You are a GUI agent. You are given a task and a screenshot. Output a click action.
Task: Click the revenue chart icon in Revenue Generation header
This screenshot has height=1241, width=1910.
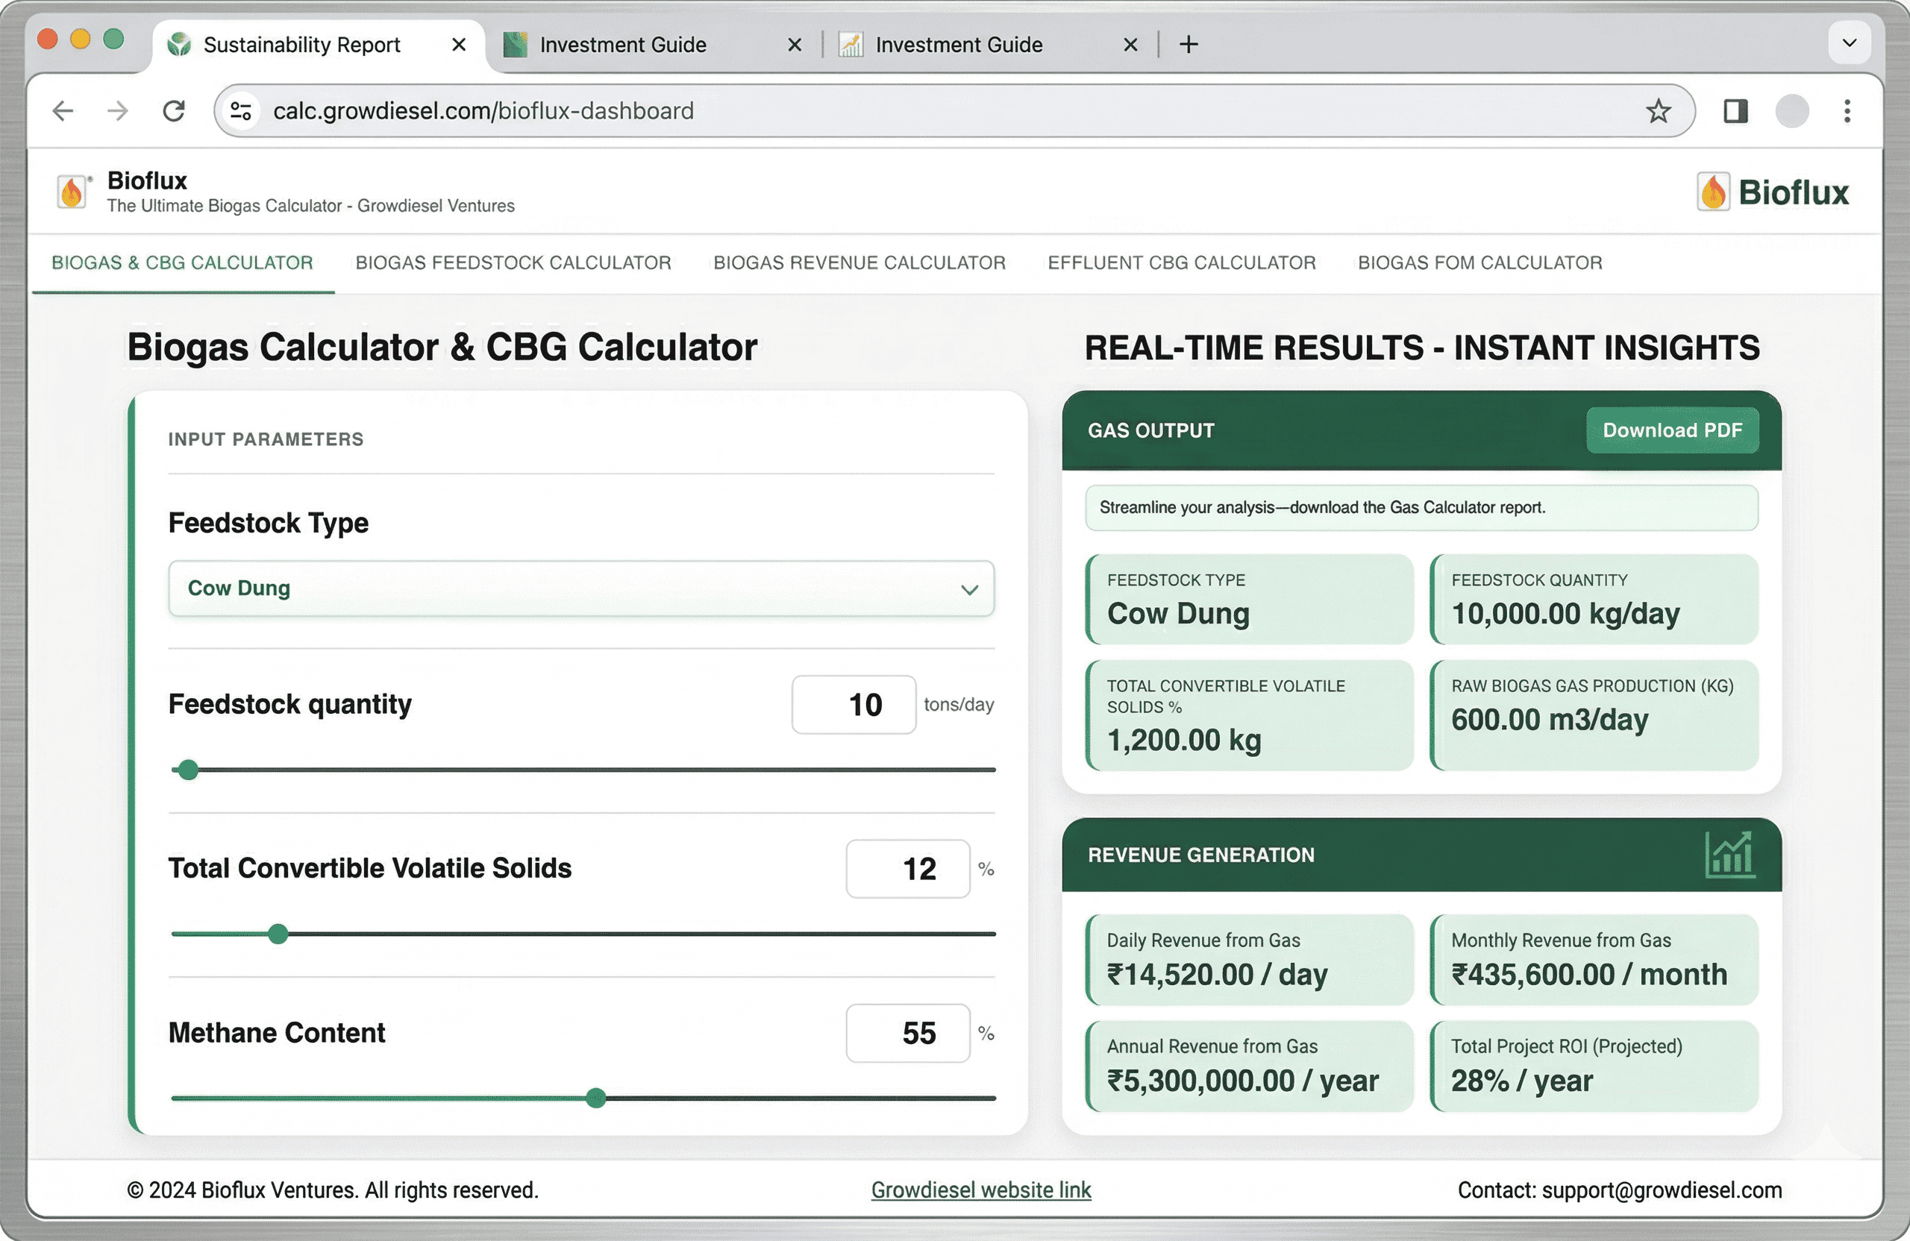pyautogui.click(x=1729, y=855)
